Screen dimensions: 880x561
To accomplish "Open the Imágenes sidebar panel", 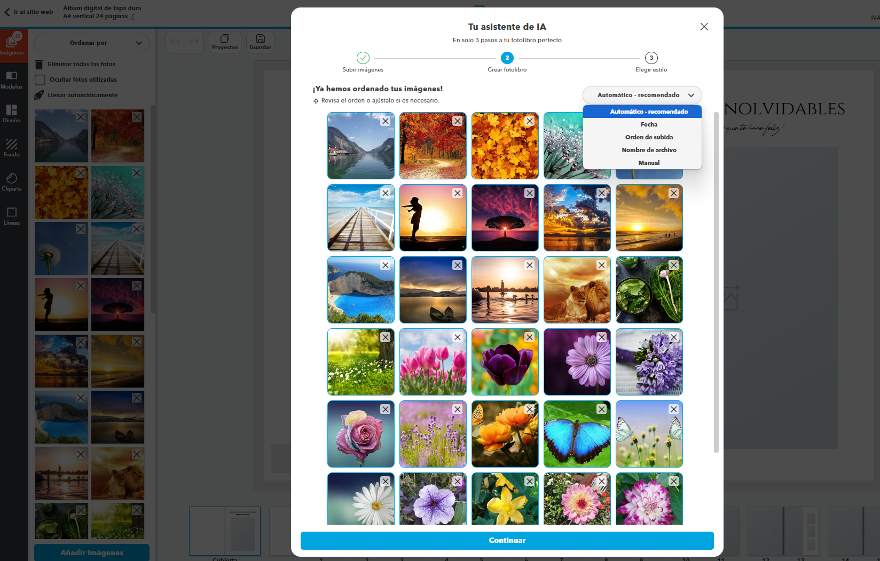I will (x=12, y=43).
